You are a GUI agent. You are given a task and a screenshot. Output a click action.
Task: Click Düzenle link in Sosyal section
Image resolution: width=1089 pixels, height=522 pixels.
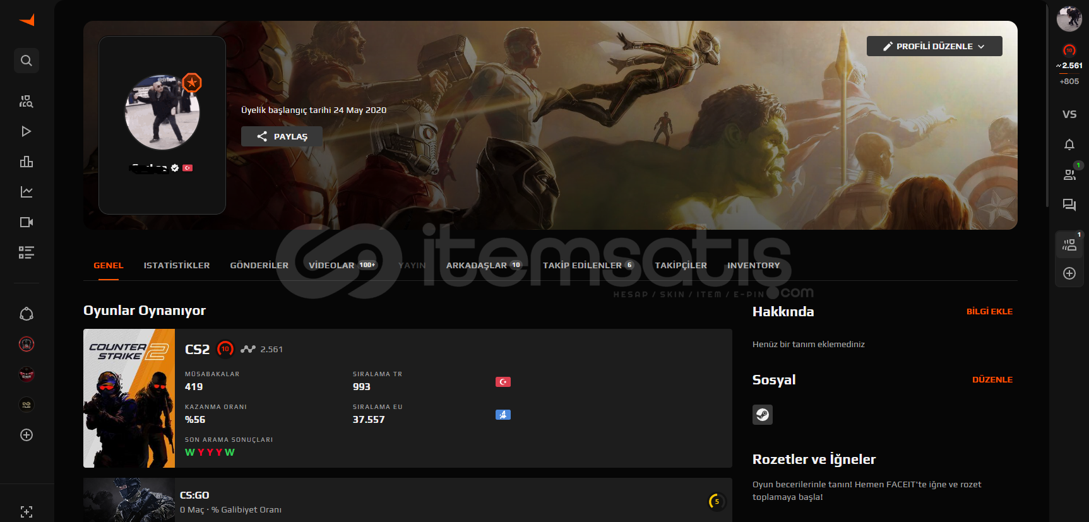pos(992,379)
